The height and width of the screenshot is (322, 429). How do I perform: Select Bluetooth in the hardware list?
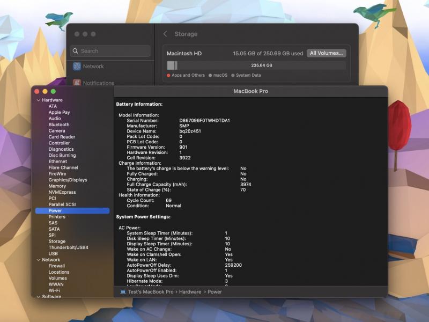coord(59,125)
